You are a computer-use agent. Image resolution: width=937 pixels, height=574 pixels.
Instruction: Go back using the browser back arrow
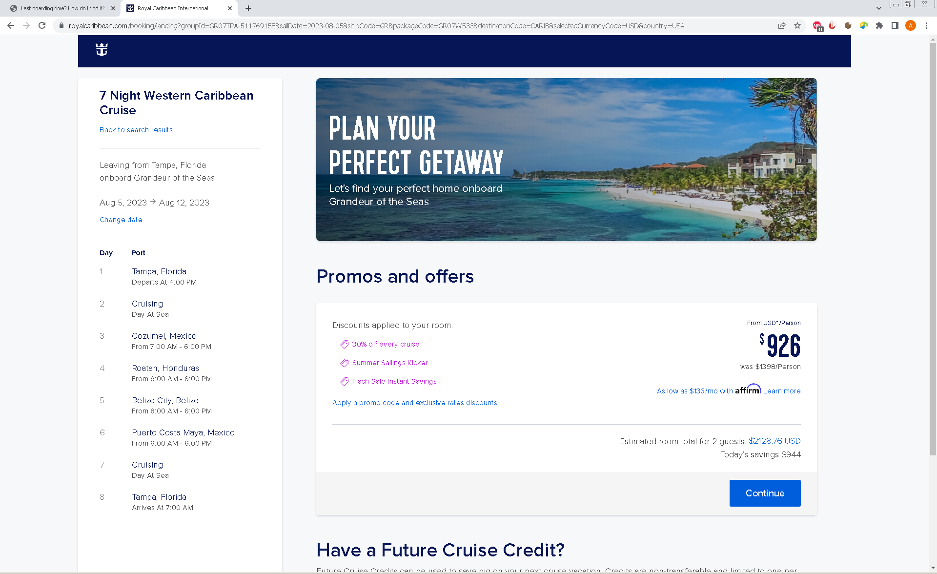(11, 25)
